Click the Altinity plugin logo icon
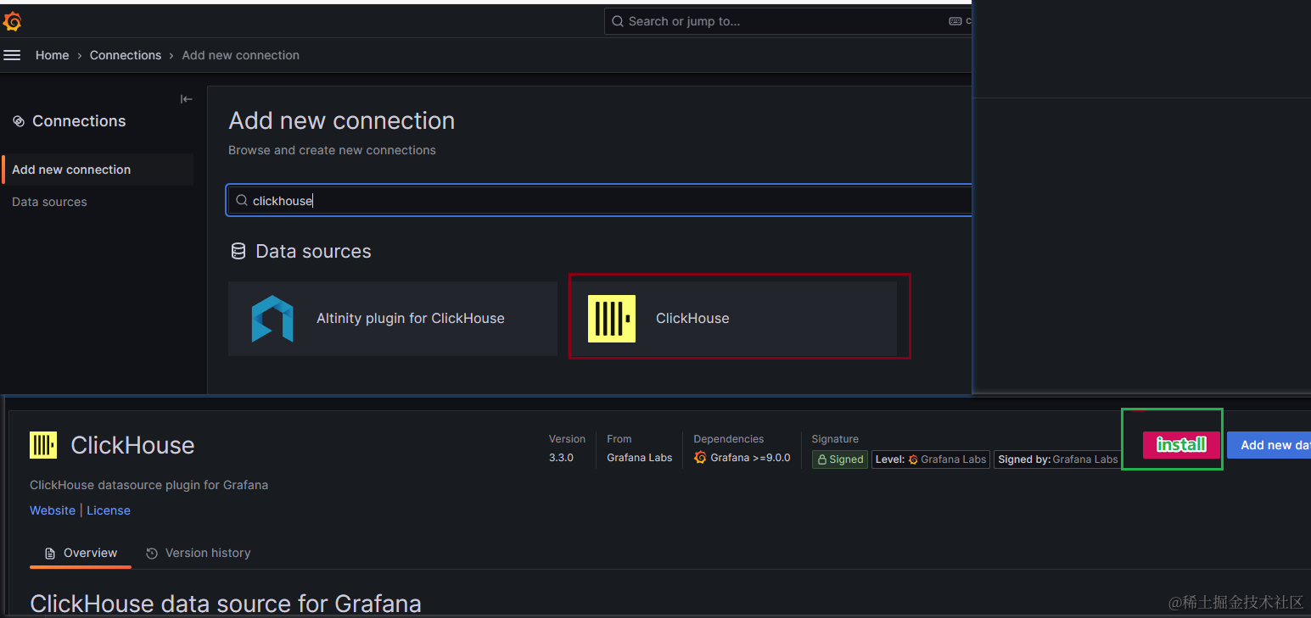The width and height of the screenshot is (1311, 618). [x=272, y=319]
